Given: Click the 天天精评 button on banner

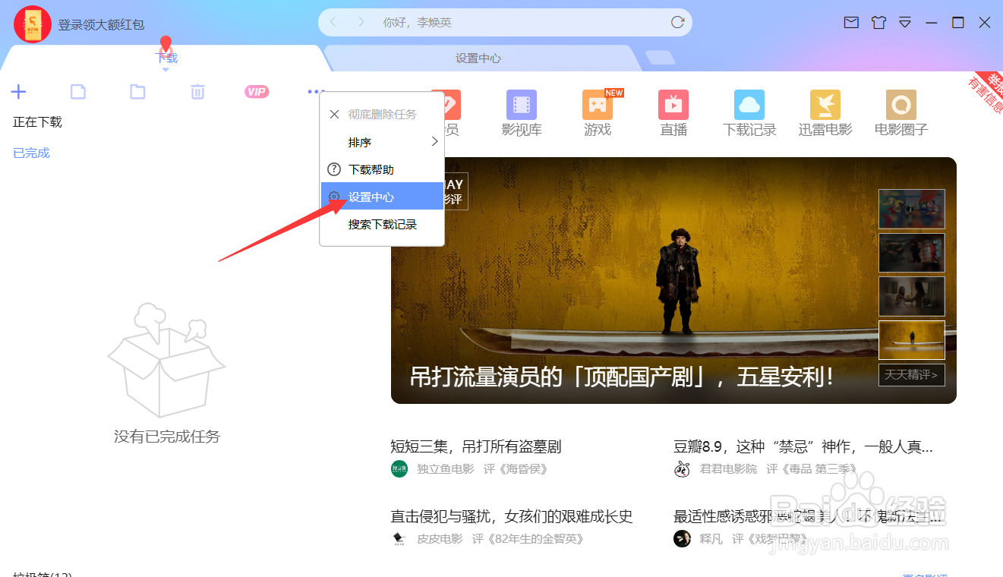Looking at the screenshot, I should [912, 374].
